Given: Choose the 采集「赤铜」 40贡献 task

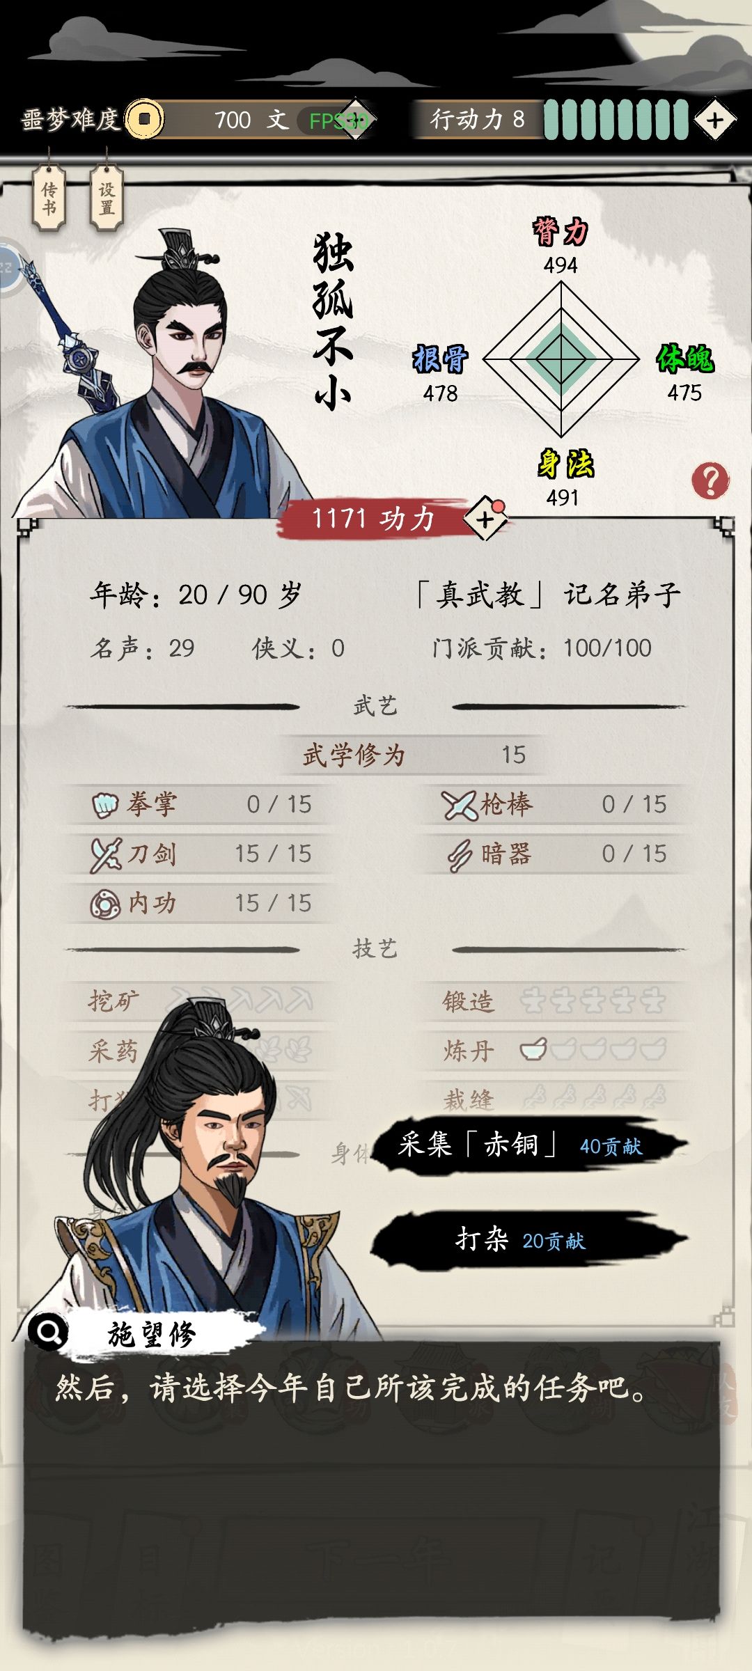Looking at the screenshot, I should pyautogui.click(x=529, y=1146).
